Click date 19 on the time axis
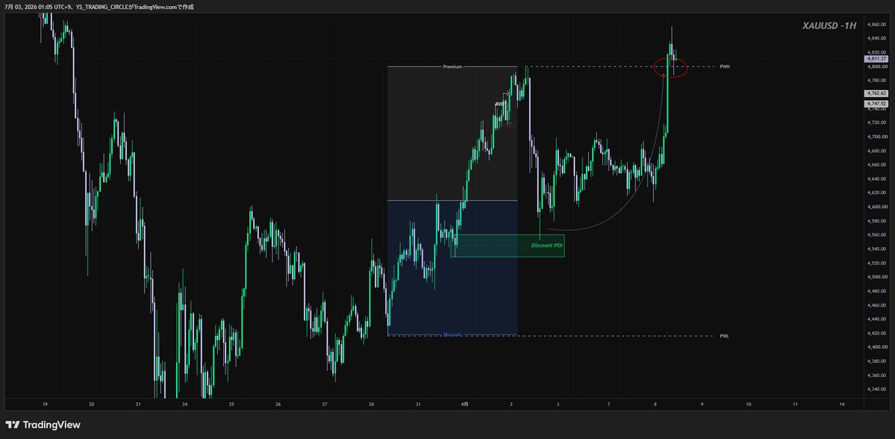 click(45, 405)
